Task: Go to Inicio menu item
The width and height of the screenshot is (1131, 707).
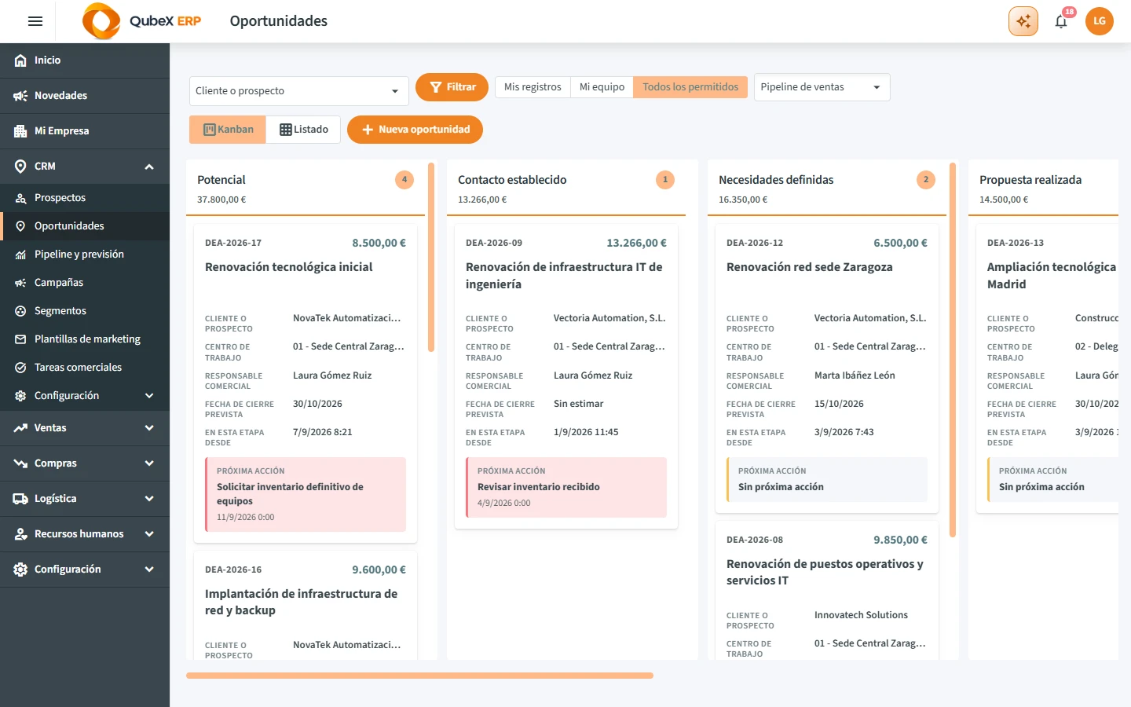Action: (85, 60)
